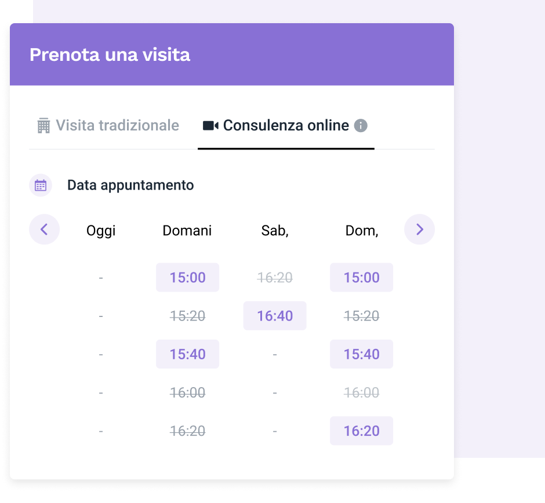Switch to the Visita tradizionale tab
This screenshot has width=545, height=503.
point(108,126)
